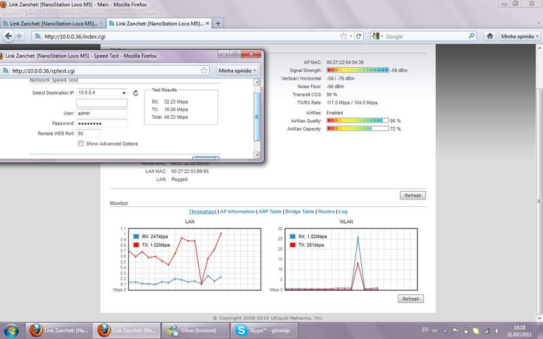This screenshot has height=339, width=543.
Task: Open Windows Start orb
Action: [11, 331]
